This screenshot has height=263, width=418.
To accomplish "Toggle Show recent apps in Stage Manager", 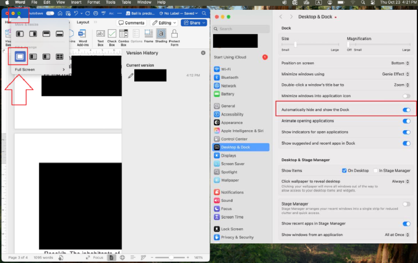I will click(x=406, y=224).
